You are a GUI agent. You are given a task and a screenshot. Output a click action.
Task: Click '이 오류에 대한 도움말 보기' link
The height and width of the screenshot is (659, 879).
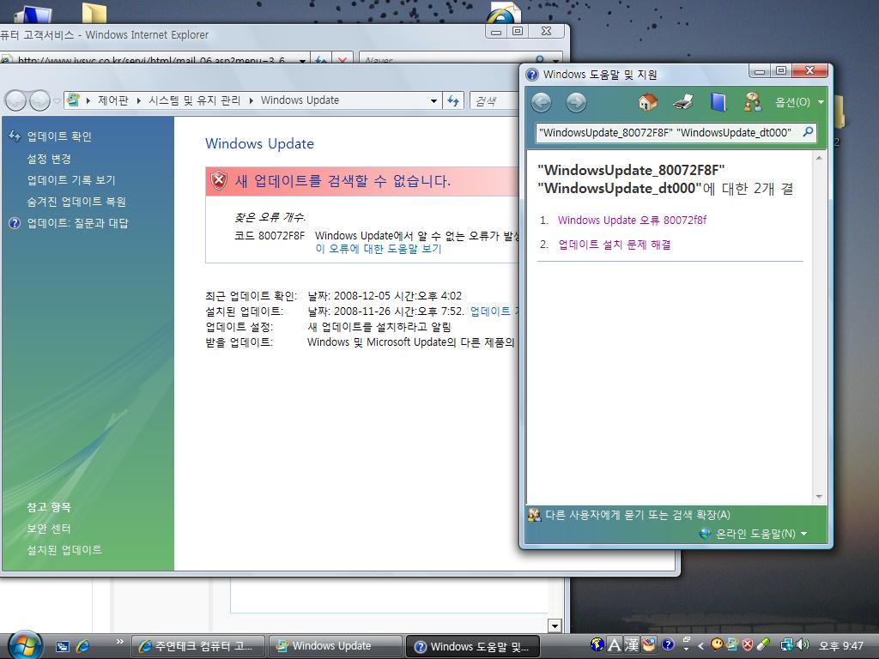[x=379, y=249]
